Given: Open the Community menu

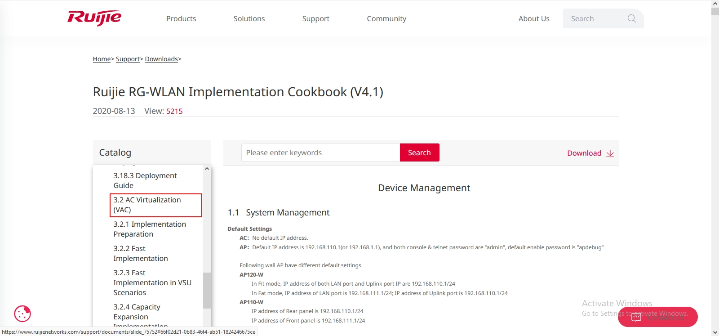Looking at the screenshot, I should point(386,18).
